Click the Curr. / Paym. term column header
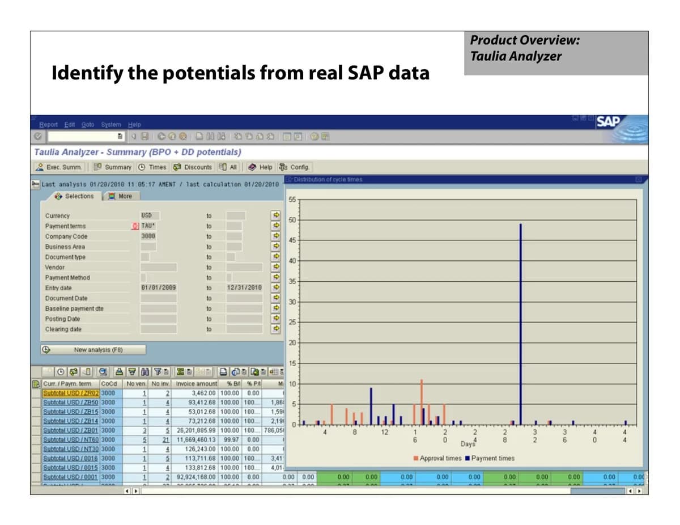This screenshot has width=680, height=525. point(71,384)
